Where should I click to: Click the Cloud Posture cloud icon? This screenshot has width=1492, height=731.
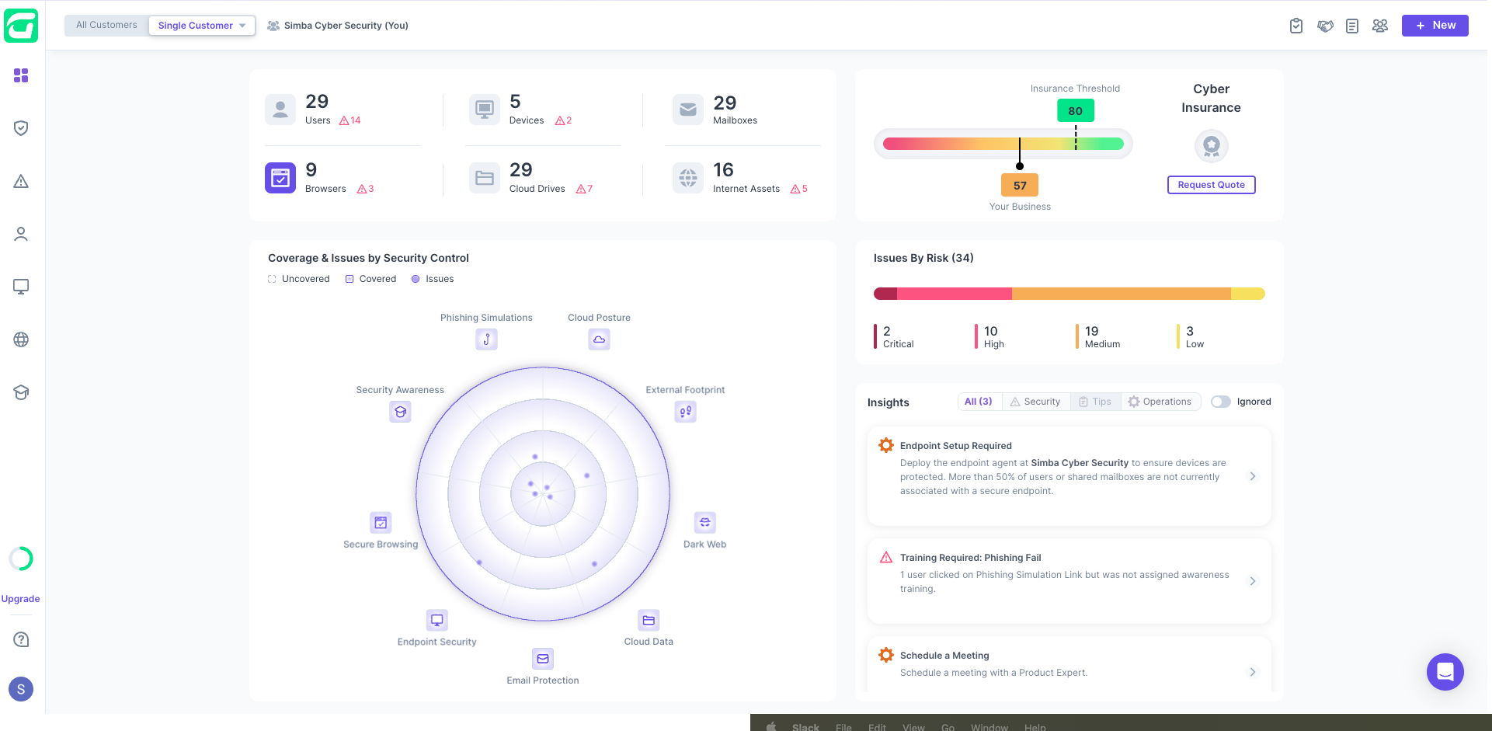pos(599,339)
